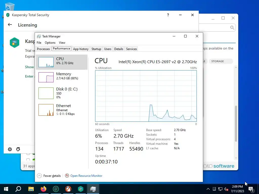Click the Processes value 134
Viewport: 259px width, 194px height.
[99, 149]
